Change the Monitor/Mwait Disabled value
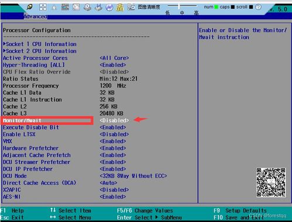The image size is (292, 222). 114,120
